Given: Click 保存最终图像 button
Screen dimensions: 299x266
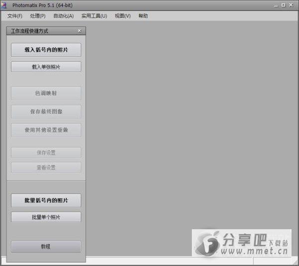Looking at the screenshot, I should click(x=46, y=112).
